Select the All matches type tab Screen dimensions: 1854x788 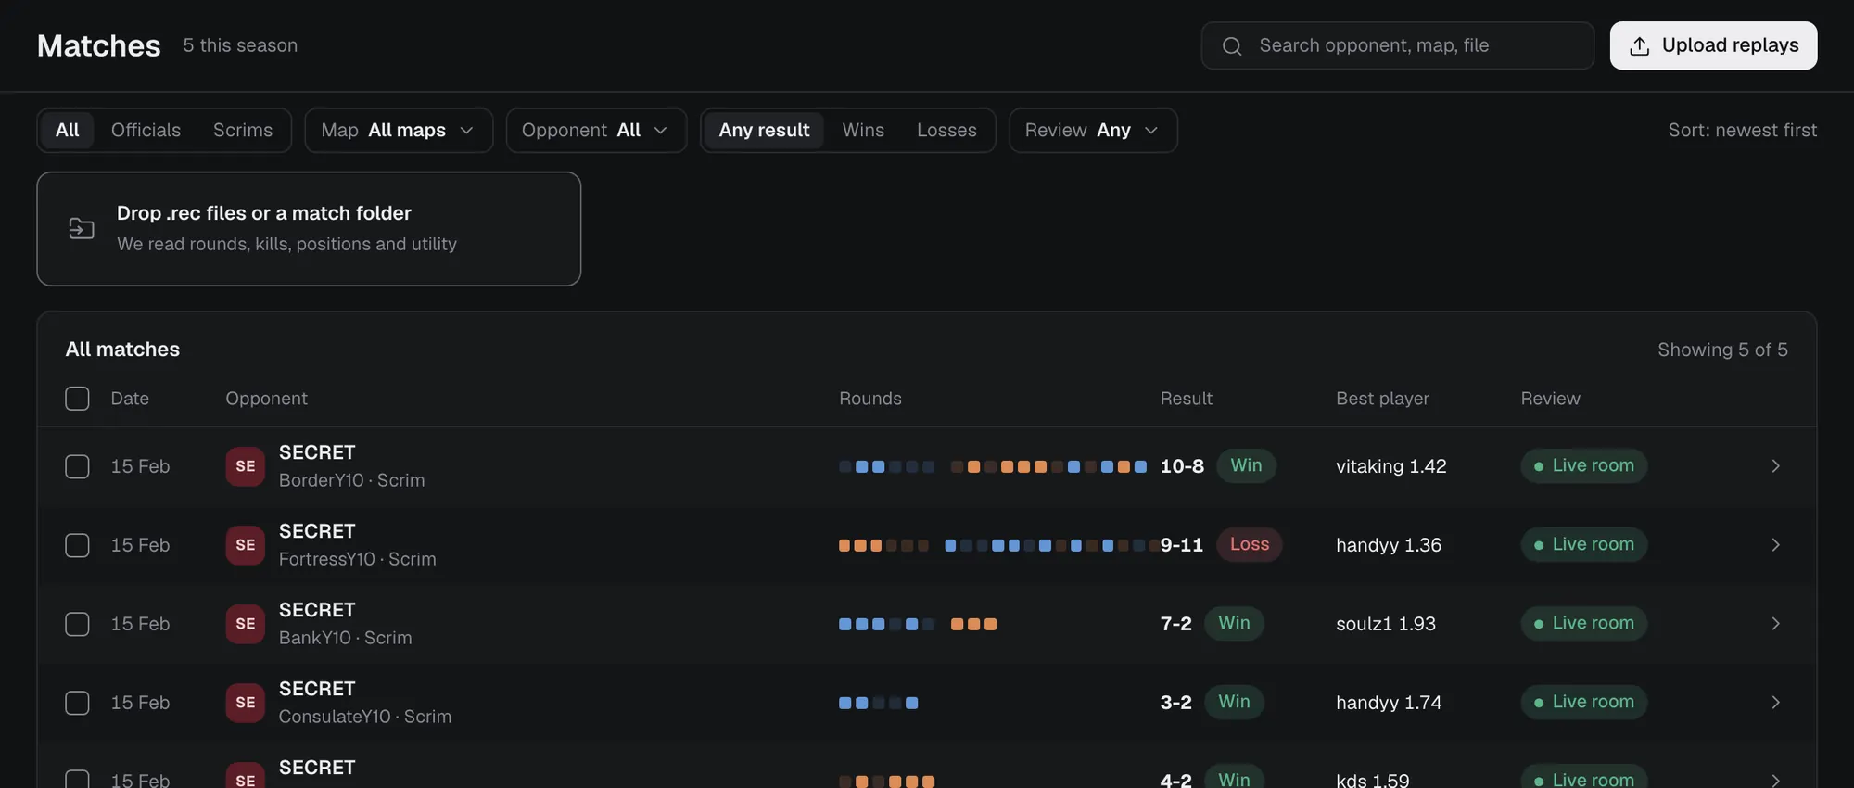[67, 131]
